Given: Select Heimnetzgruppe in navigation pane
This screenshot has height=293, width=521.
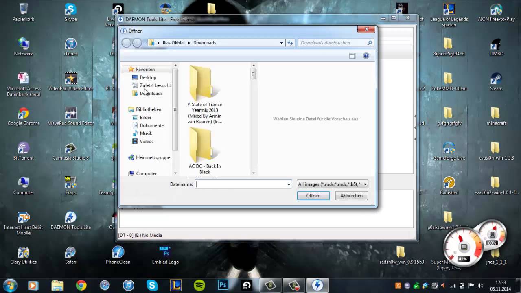Looking at the screenshot, I should (x=149, y=157).
